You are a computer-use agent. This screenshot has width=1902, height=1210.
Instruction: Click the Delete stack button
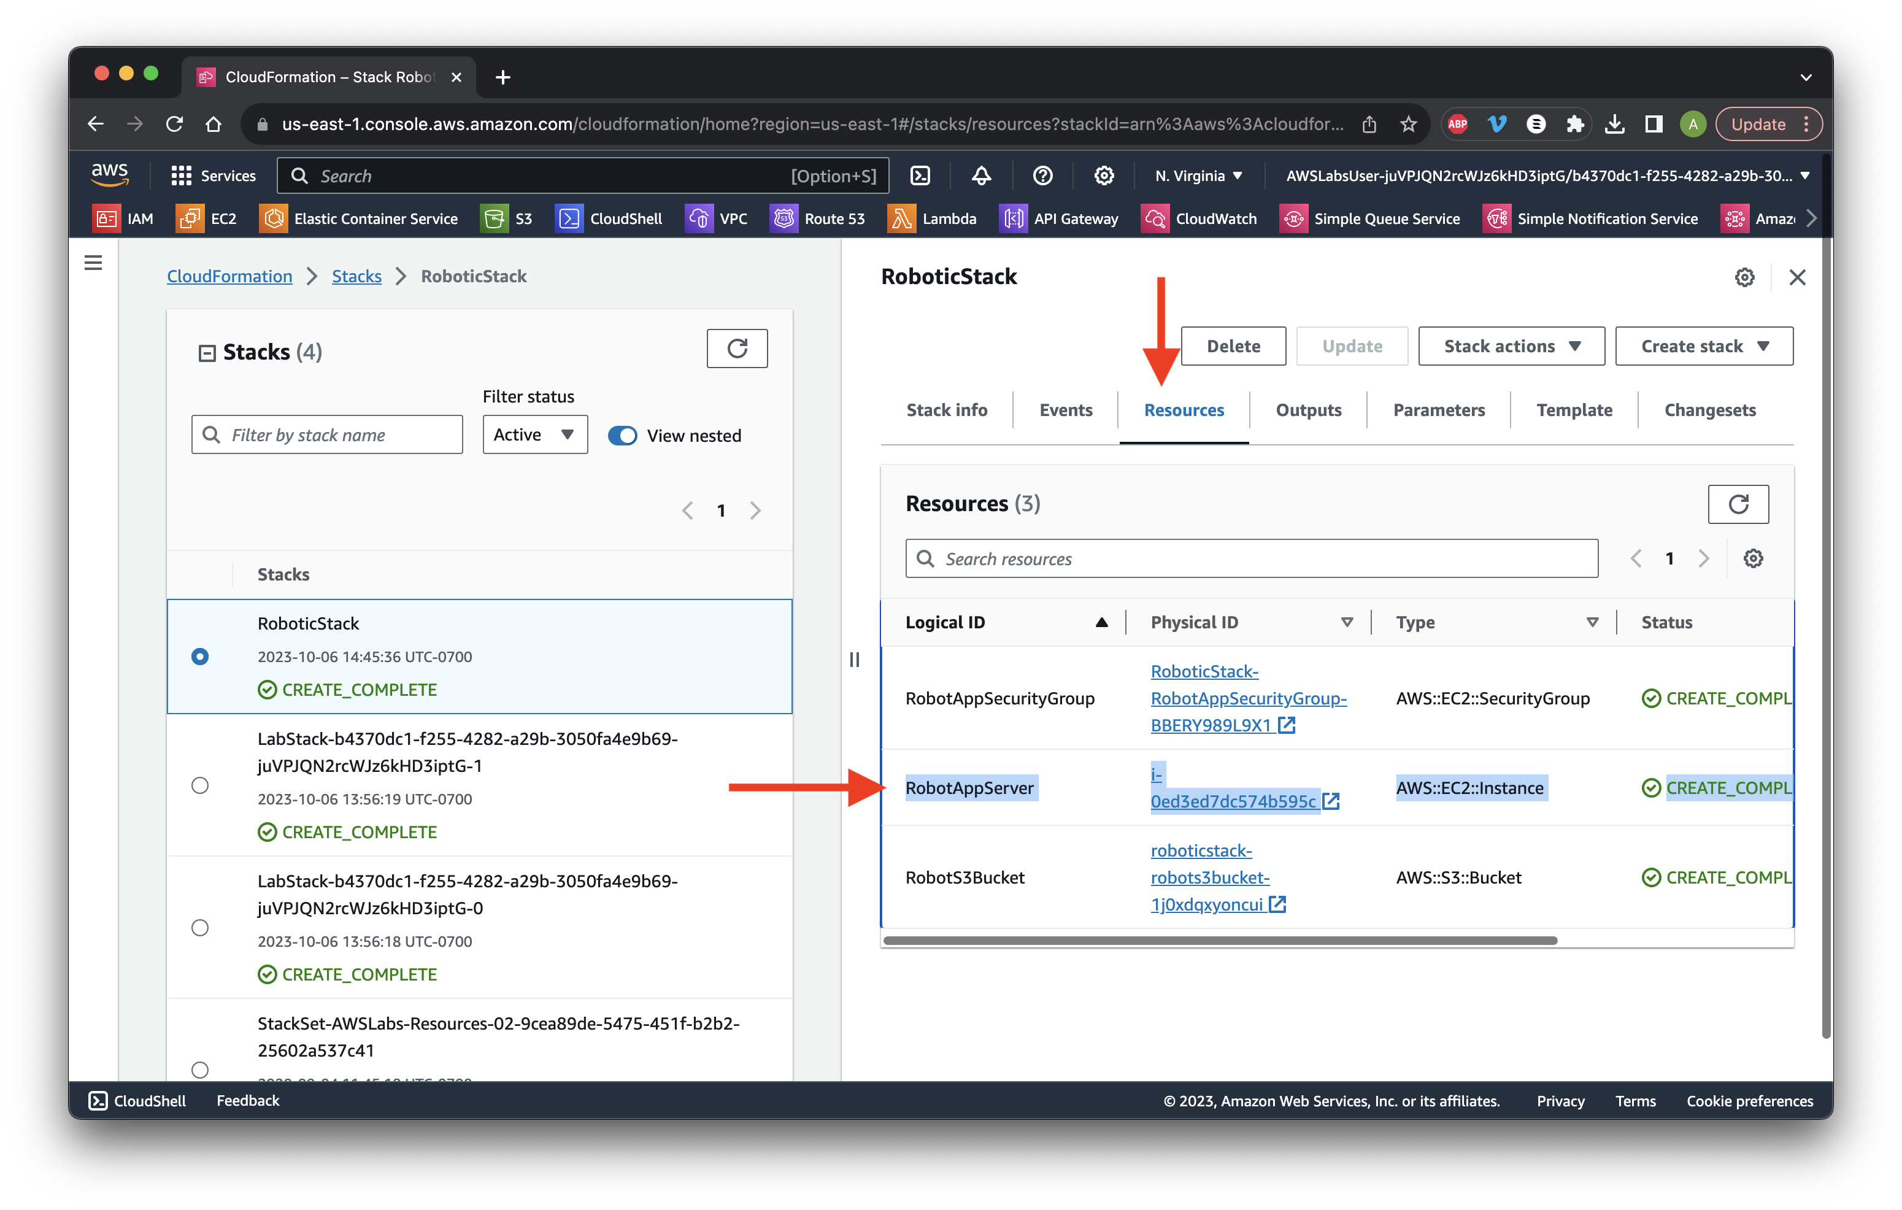point(1233,346)
